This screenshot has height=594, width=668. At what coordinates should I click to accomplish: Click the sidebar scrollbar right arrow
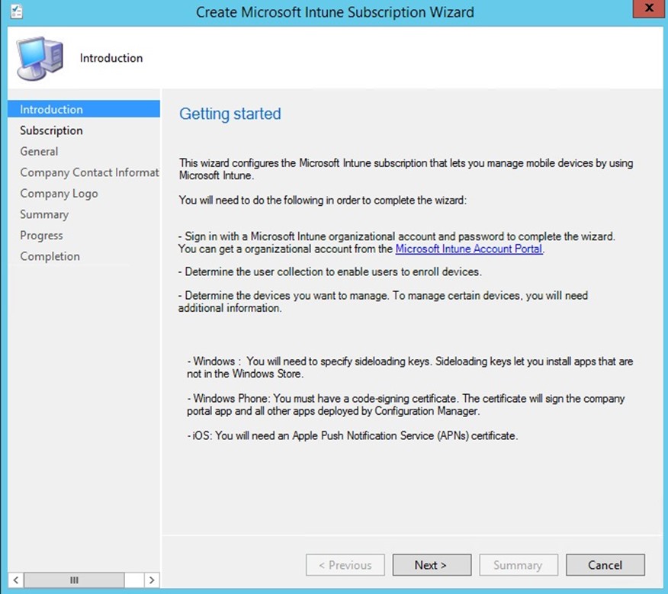click(x=152, y=580)
